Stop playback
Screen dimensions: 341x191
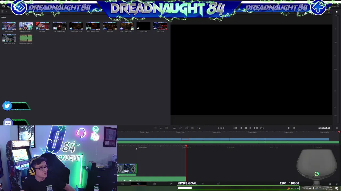[x=246, y=128]
